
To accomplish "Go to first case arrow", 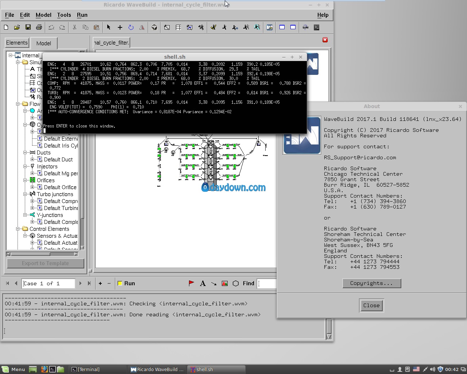I will (7, 283).
